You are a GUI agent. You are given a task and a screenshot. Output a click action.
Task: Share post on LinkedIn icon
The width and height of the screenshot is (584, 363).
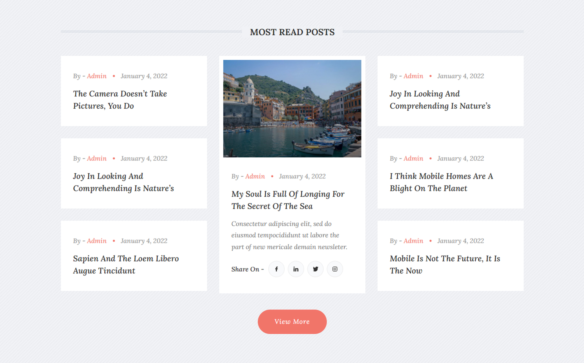(296, 269)
